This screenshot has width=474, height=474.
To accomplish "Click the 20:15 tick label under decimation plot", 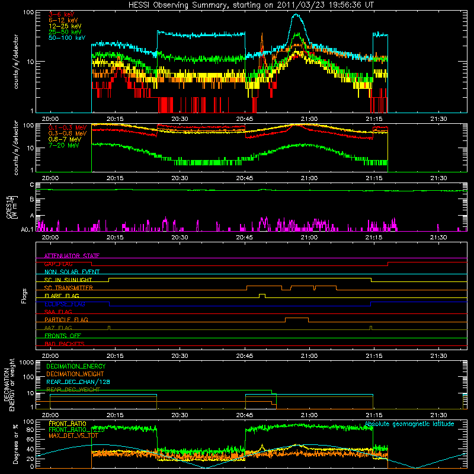I will click(x=115, y=415).
